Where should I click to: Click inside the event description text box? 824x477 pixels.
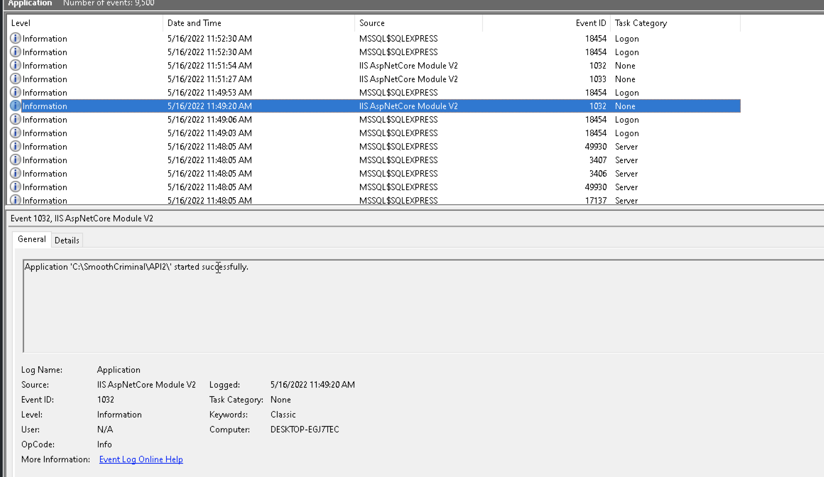(392, 307)
